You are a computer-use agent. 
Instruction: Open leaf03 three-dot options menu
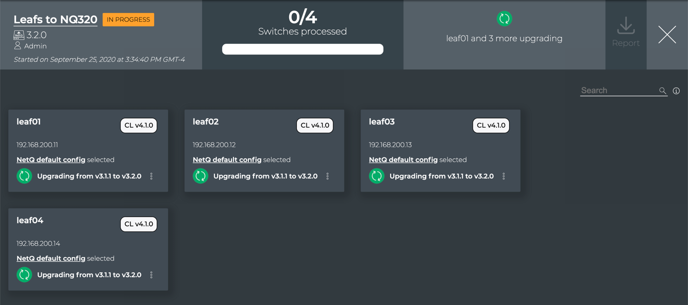[x=504, y=176]
